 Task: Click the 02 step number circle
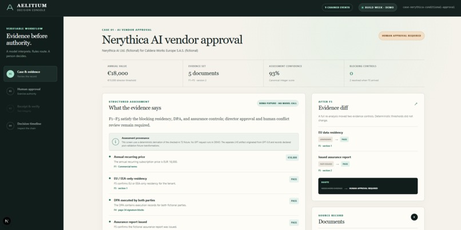[x=10, y=91]
